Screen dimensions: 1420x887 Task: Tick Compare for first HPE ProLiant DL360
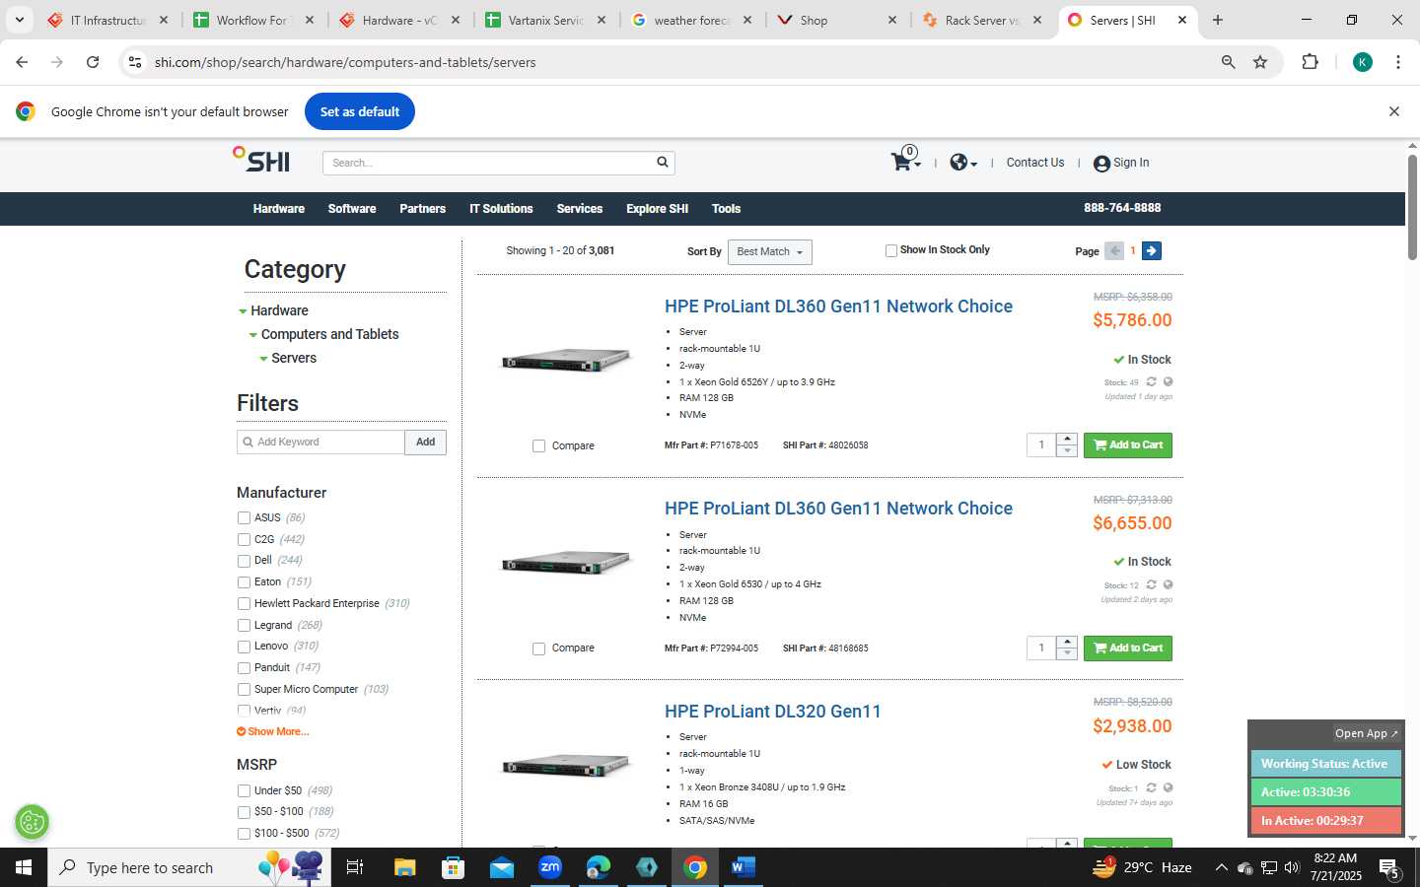538,445
